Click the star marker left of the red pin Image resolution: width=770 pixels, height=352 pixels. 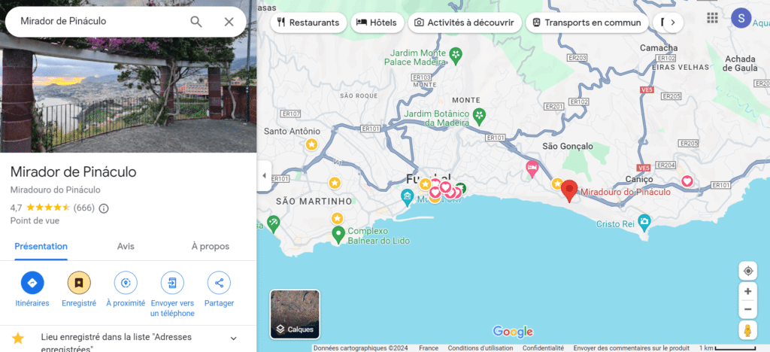click(557, 184)
